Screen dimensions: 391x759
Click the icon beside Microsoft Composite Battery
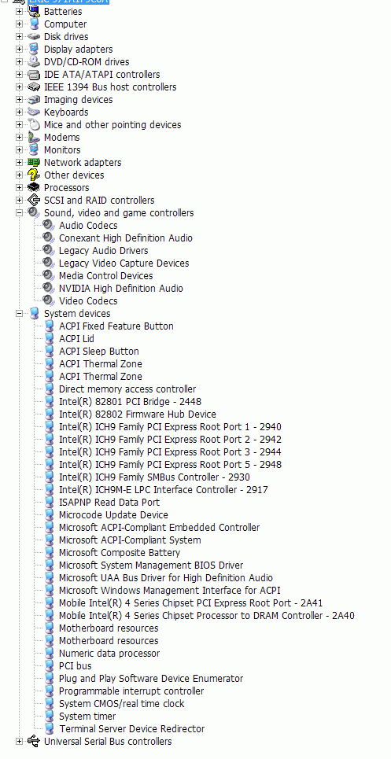[x=49, y=552]
